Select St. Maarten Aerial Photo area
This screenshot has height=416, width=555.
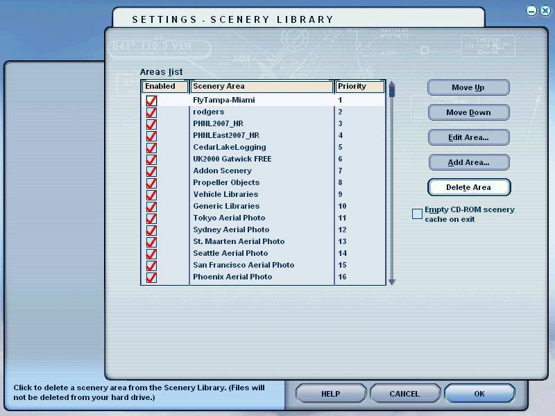coord(239,241)
